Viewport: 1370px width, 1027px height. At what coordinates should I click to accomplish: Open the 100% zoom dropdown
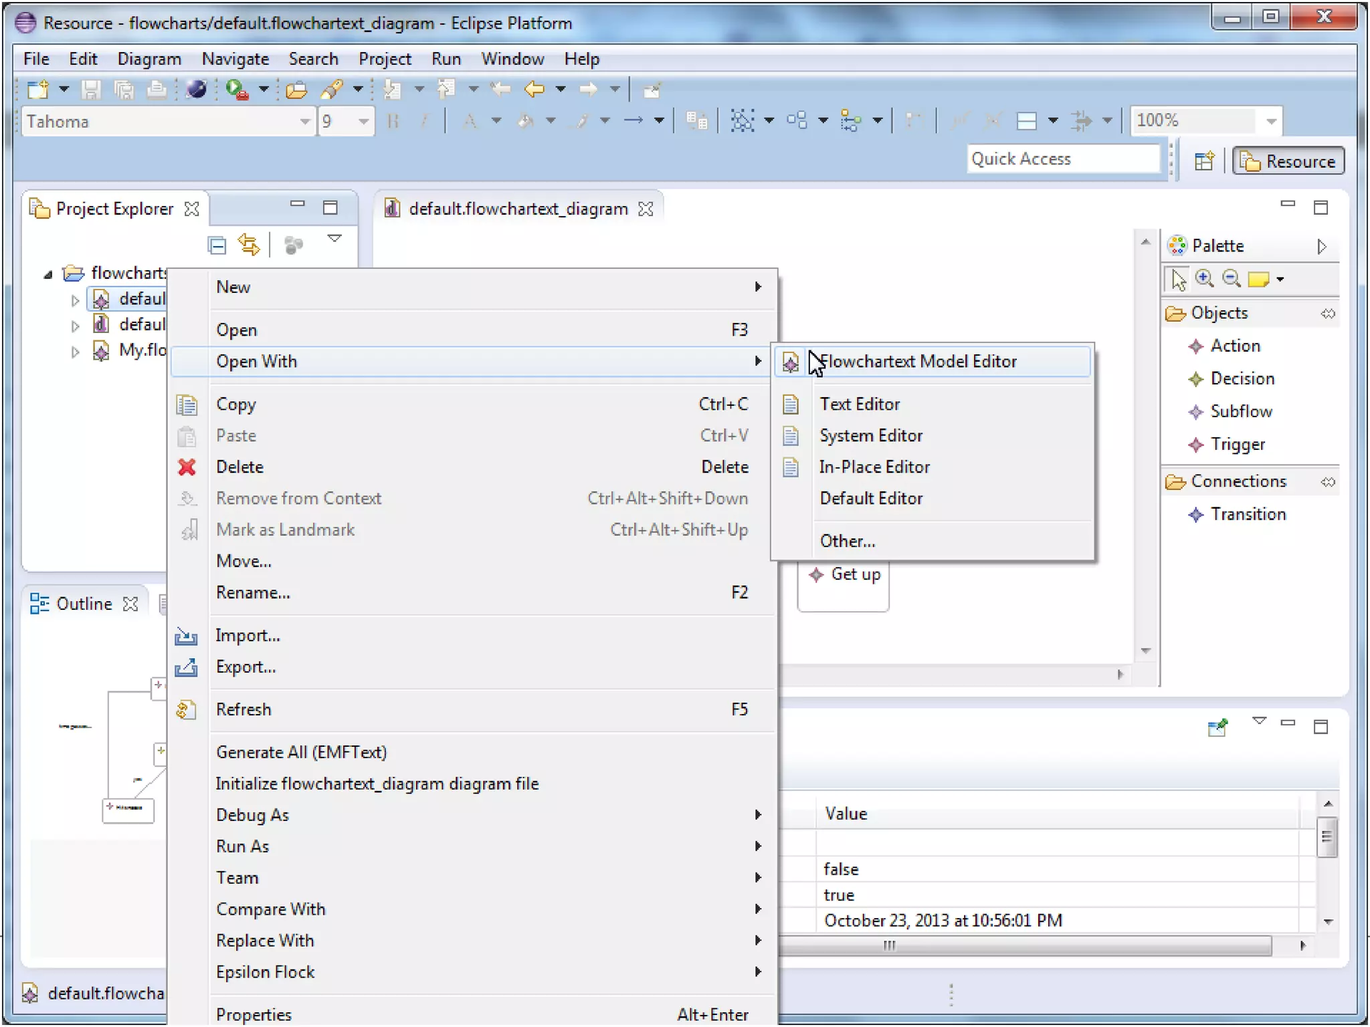tap(1271, 121)
